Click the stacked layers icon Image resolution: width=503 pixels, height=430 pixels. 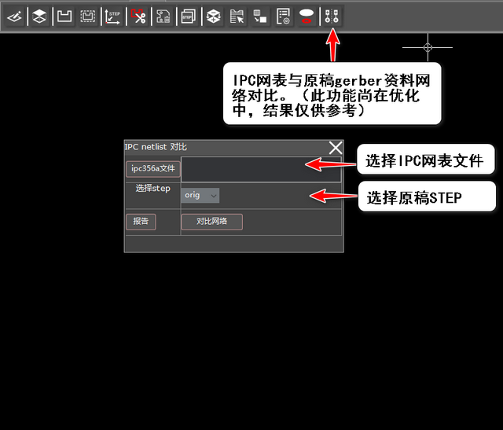tap(39, 16)
